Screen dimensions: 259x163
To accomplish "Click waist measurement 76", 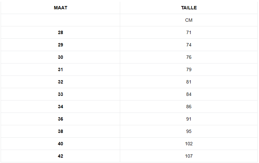I will pyautogui.click(x=189, y=57).
